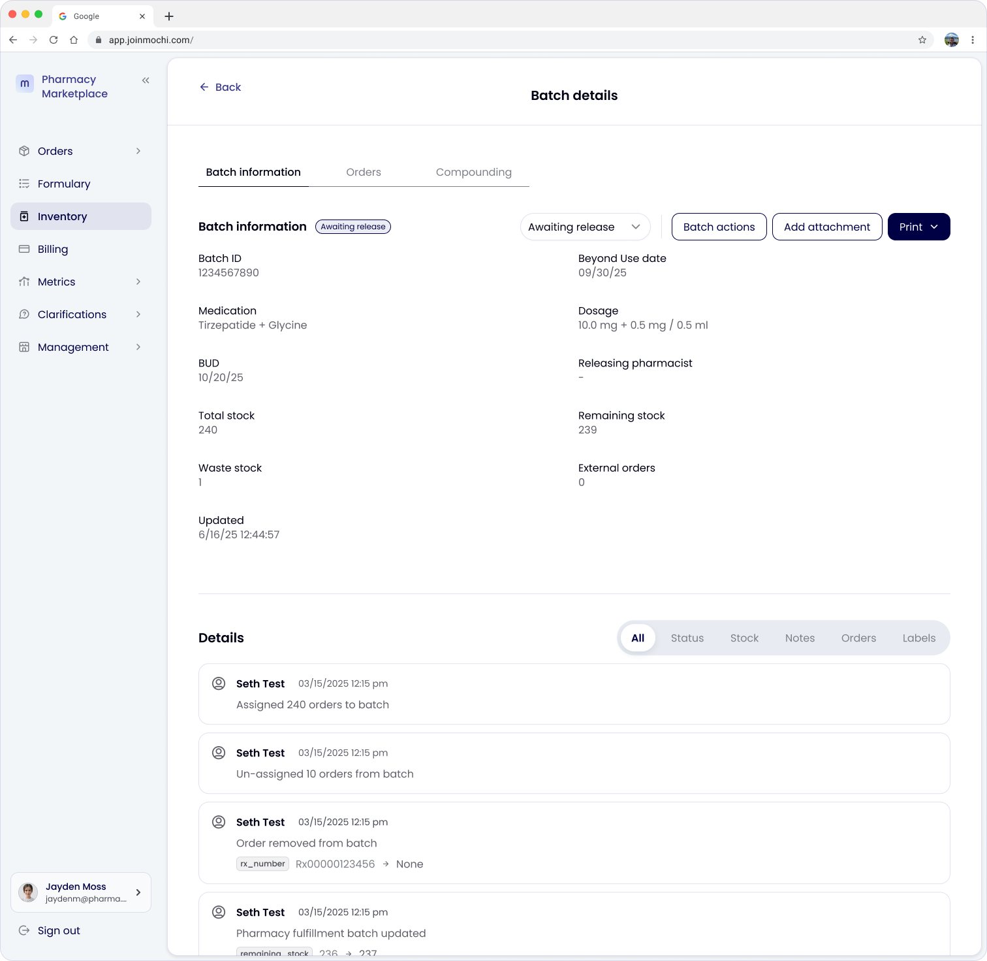Expand the Clarifications sidebar chevron
Image resolution: width=987 pixels, height=961 pixels.
pyautogui.click(x=138, y=314)
